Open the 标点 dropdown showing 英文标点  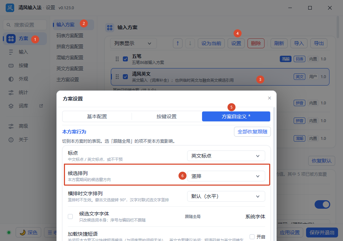coord(226,156)
